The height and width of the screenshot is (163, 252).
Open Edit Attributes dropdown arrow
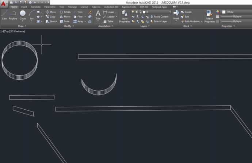(202, 21)
